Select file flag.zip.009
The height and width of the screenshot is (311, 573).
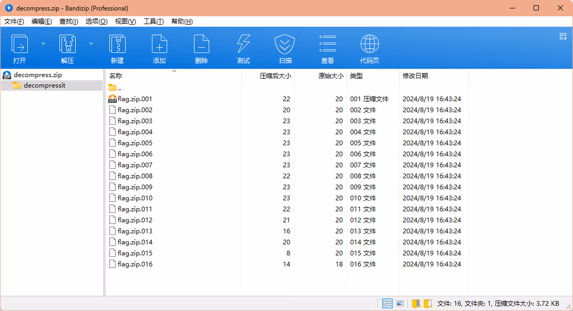(x=135, y=187)
